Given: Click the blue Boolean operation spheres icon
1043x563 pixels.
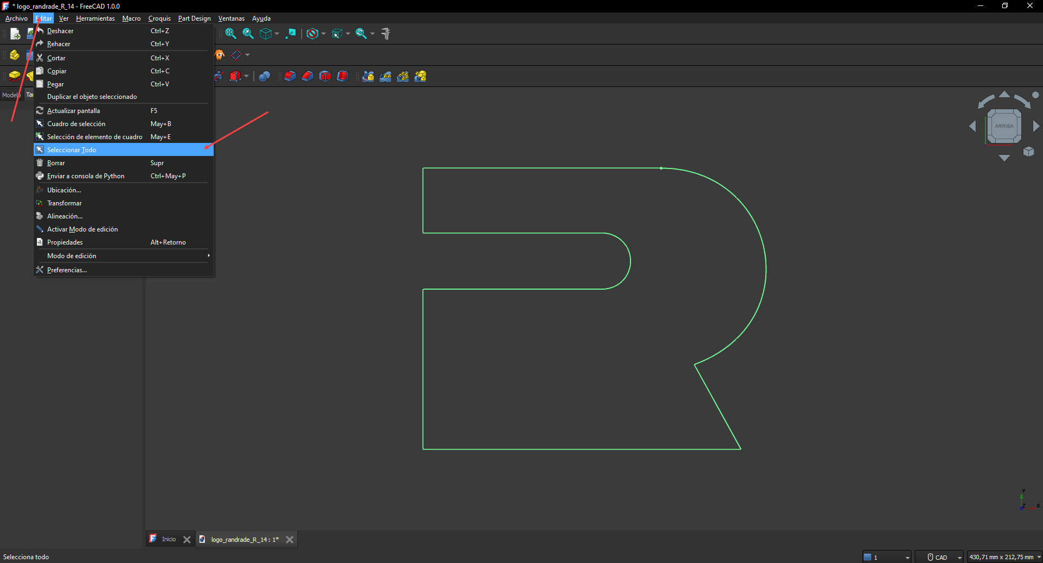Looking at the screenshot, I should pyautogui.click(x=265, y=76).
